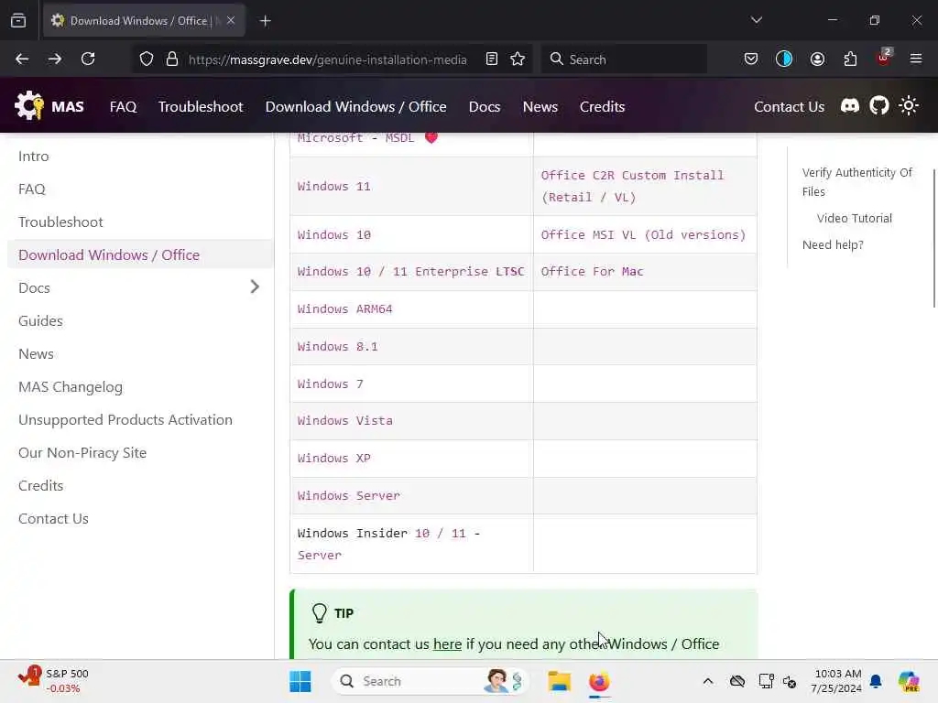This screenshot has height=703, width=938.
Task: Jump to Need help? section
Action: tap(832, 244)
